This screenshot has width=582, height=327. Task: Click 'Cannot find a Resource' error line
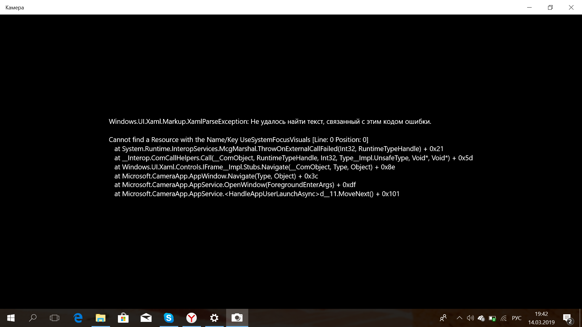pos(239,140)
